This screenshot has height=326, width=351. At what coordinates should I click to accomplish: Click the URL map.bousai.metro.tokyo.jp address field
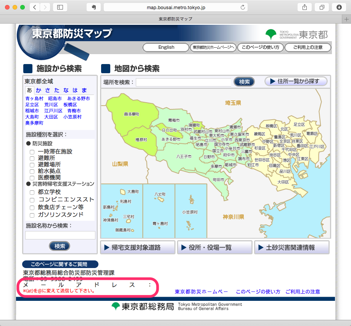click(x=176, y=7)
